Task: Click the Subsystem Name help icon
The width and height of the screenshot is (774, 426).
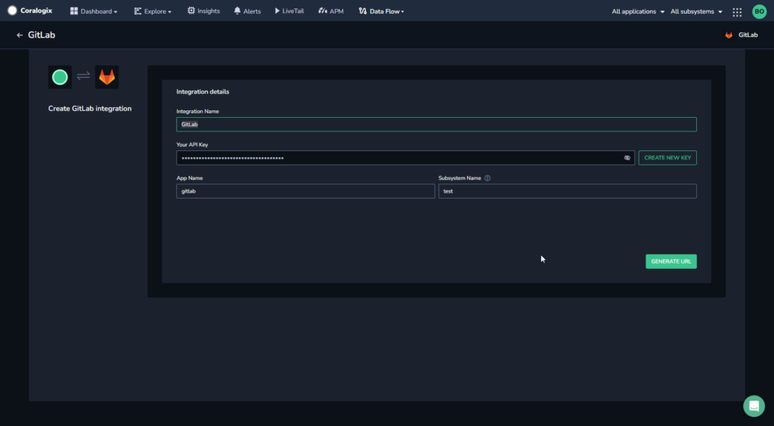Action: [x=488, y=178]
